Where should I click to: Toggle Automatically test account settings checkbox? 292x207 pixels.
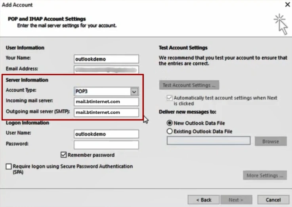coord(170,98)
